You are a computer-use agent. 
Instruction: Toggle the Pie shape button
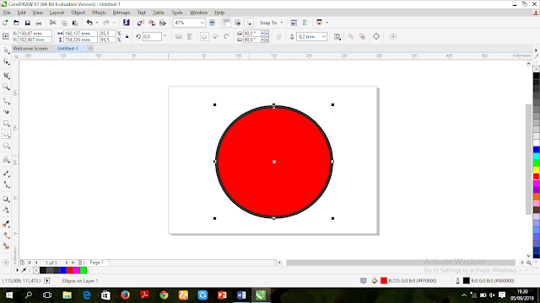(215, 36)
